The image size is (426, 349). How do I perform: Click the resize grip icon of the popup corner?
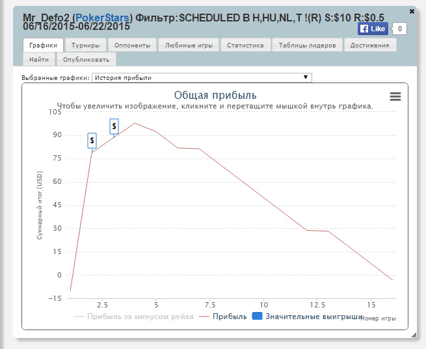tap(414, 335)
